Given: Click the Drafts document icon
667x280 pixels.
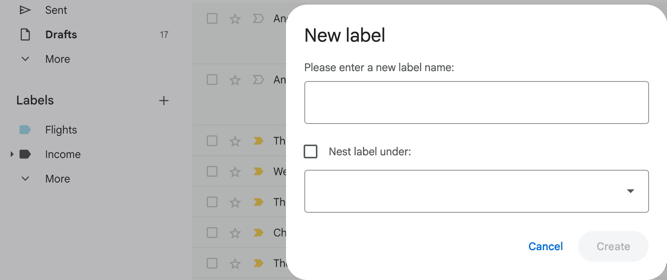Looking at the screenshot, I should [x=25, y=34].
